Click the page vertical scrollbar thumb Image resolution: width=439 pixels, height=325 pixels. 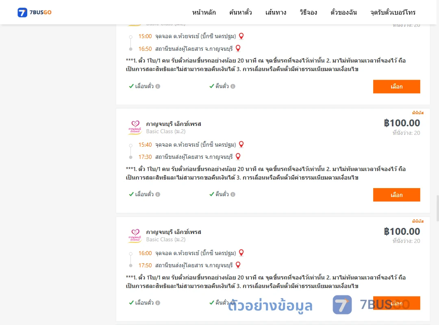438,208
